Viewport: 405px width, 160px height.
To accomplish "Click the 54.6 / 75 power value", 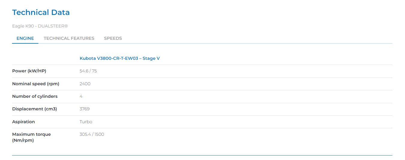I will [88, 71].
